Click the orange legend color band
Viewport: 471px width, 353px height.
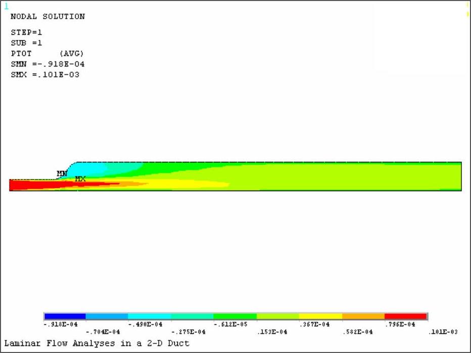click(363, 316)
